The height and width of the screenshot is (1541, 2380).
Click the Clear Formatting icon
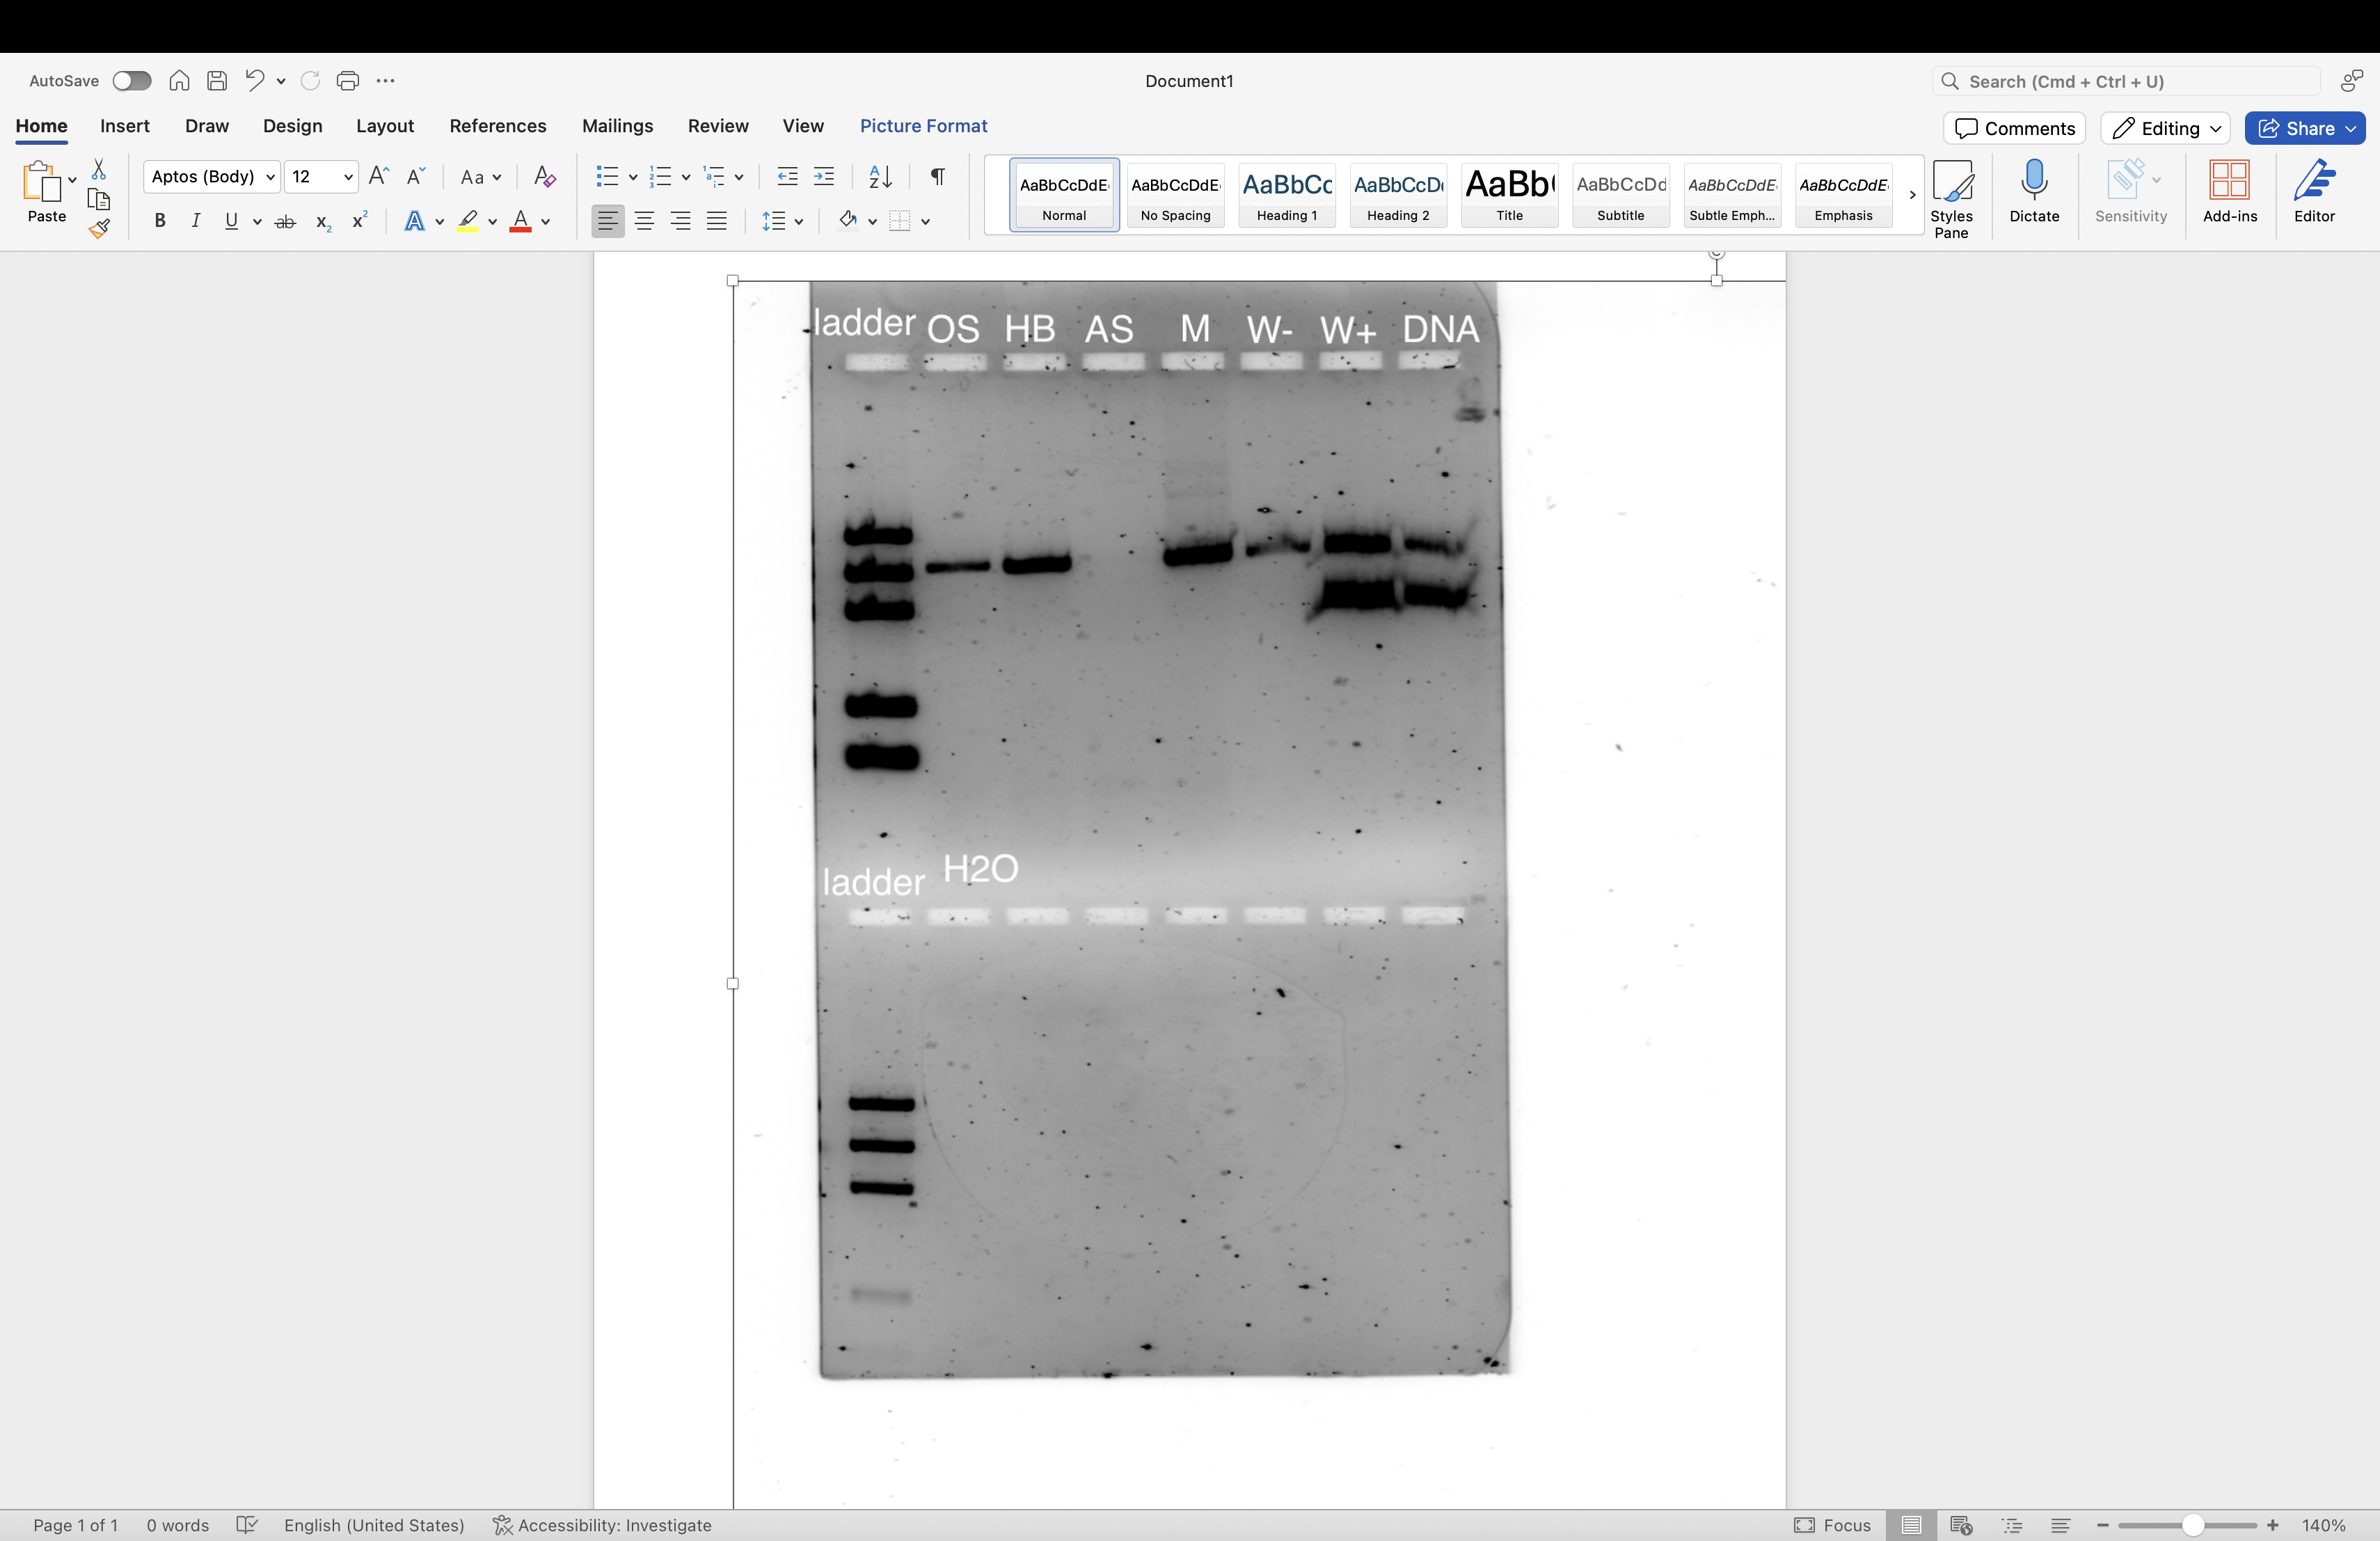point(544,177)
